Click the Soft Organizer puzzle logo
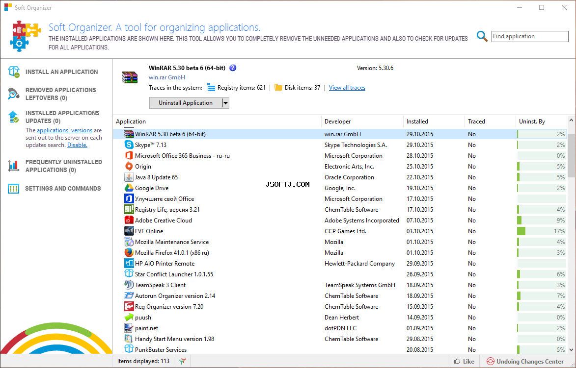Image resolution: width=576 pixels, height=368 pixels. [x=25, y=36]
